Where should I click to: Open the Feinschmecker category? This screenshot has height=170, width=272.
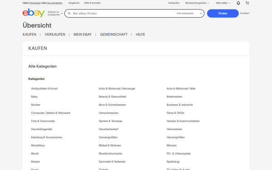(109, 113)
